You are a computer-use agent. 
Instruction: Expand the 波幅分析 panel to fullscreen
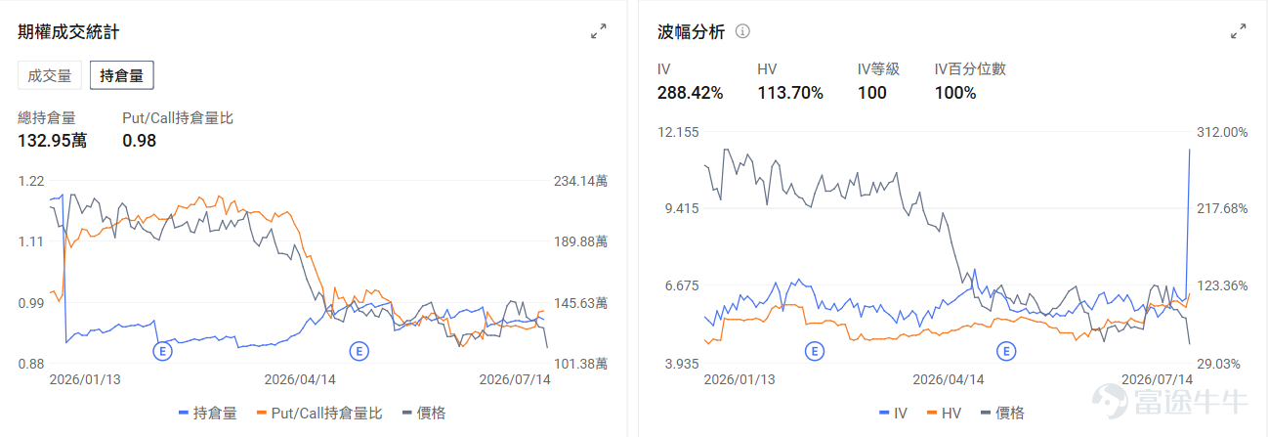click(1239, 31)
